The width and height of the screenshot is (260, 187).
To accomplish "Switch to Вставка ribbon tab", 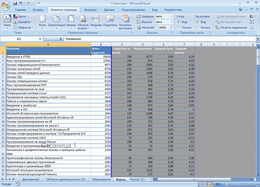I will [38, 10].
